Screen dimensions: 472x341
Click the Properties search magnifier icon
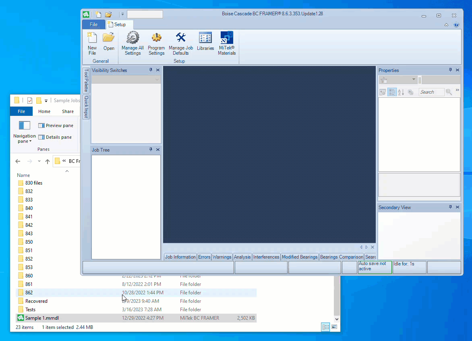pyautogui.click(x=449, y=92)
